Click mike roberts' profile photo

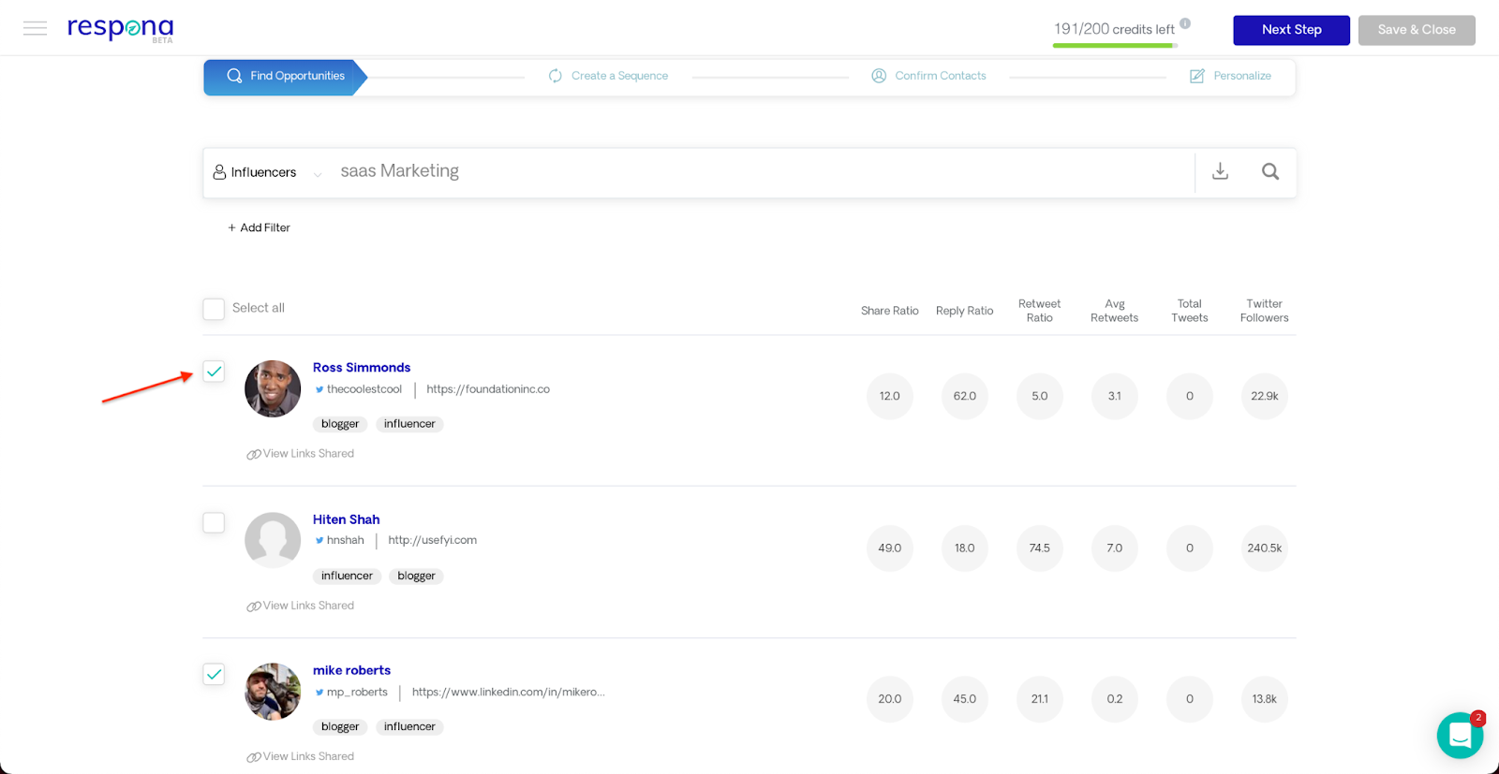pos(273,692)
